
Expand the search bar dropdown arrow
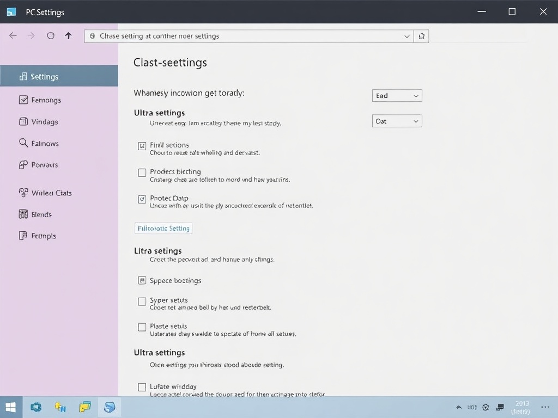407,36
